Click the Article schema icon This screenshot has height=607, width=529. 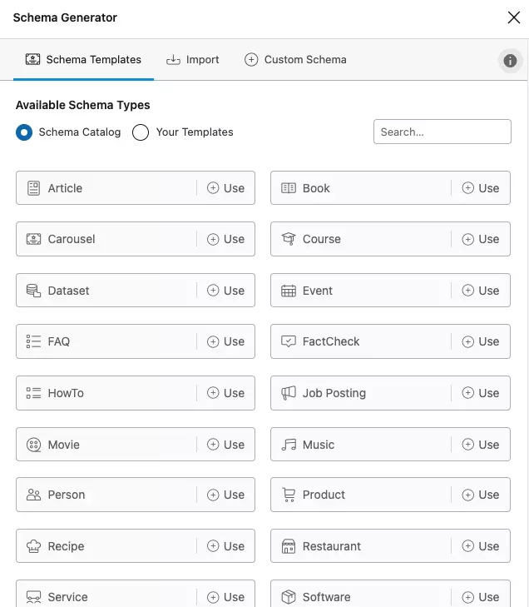pyautogui.click(x=33, y=188)
